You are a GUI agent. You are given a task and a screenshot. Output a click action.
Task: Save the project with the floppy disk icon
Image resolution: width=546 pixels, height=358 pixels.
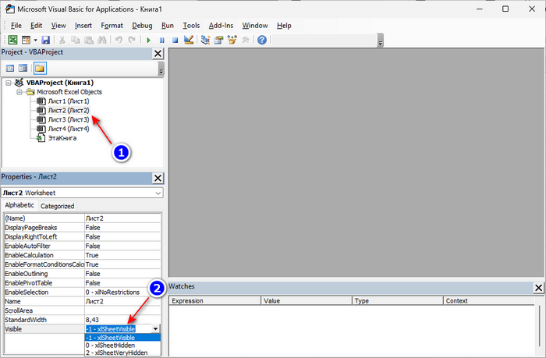coord(46,40)
